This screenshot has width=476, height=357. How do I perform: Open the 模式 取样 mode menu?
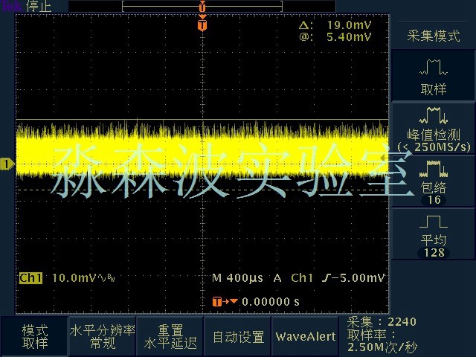tap(35, 336)
